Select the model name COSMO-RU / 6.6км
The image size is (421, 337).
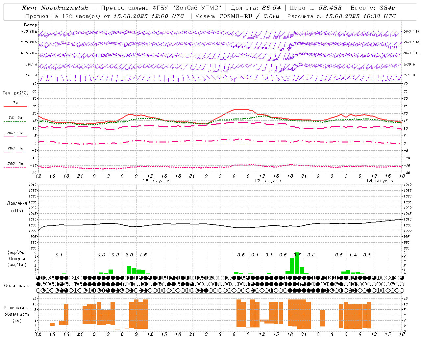coord(249,16)
